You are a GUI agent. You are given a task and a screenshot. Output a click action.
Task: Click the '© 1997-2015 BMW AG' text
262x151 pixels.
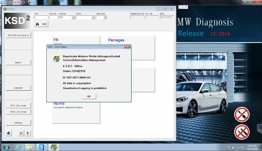[x=77, y=77]
